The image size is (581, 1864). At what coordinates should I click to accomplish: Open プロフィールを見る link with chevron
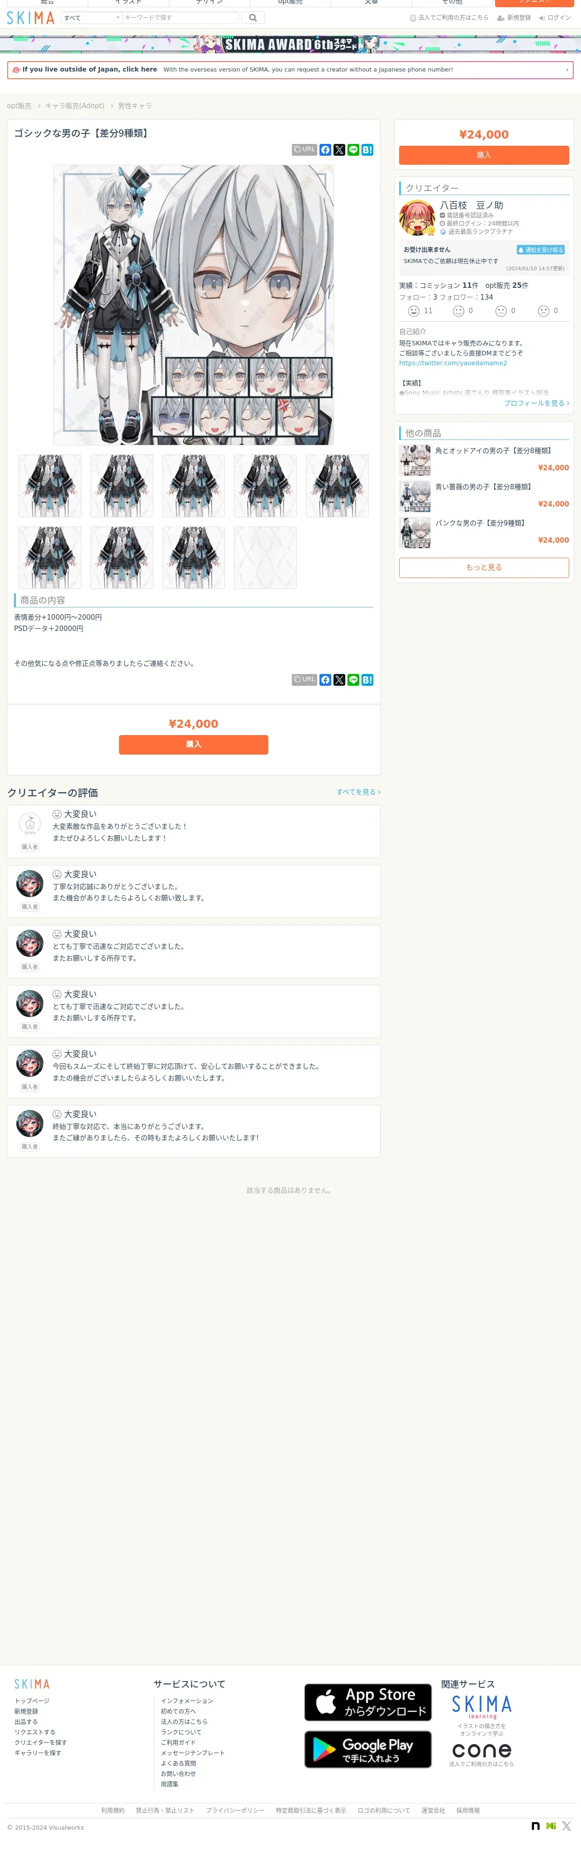(536, 403)
